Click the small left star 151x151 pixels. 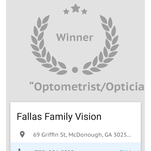point(66,12)
